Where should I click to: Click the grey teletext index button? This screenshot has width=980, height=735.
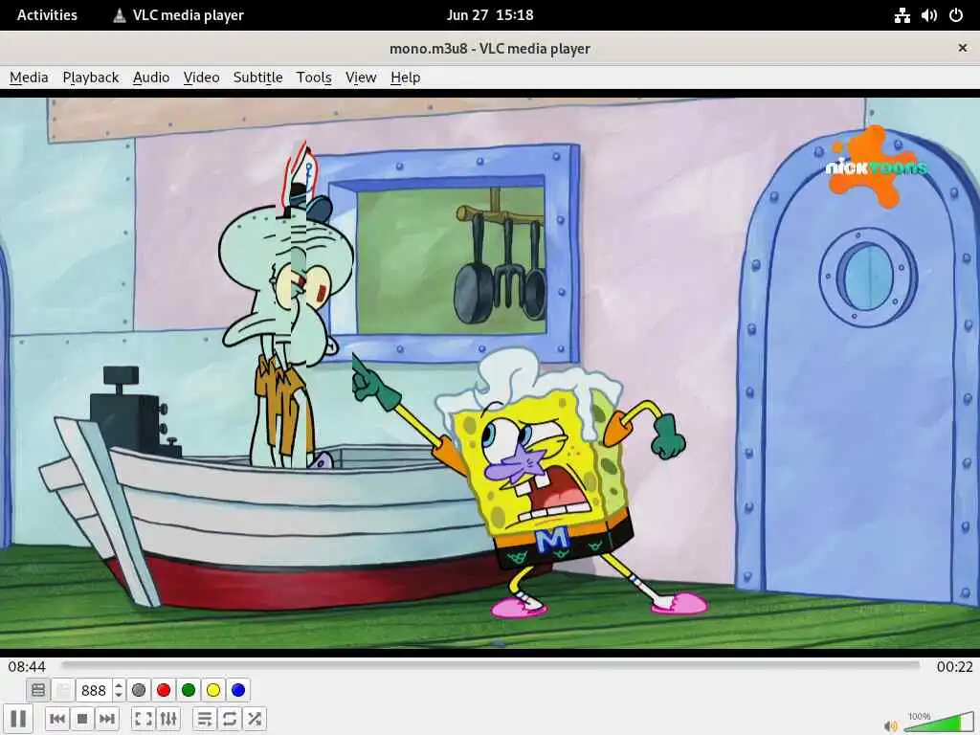139,690
